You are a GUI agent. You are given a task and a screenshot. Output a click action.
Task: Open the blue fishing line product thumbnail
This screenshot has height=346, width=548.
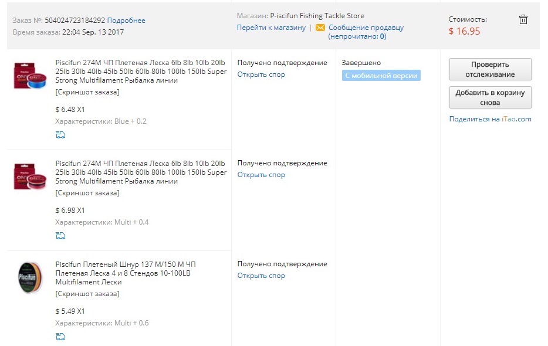pyautogui.click(x=30, y=76)
